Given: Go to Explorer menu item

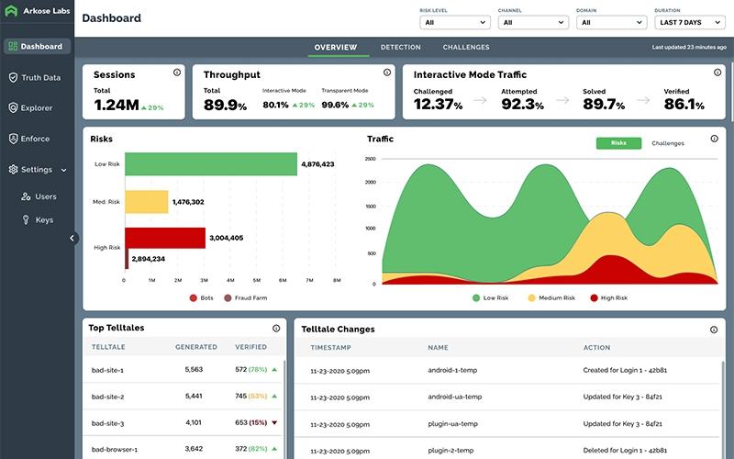Looking at the screenshot, I should click(38, 107).
